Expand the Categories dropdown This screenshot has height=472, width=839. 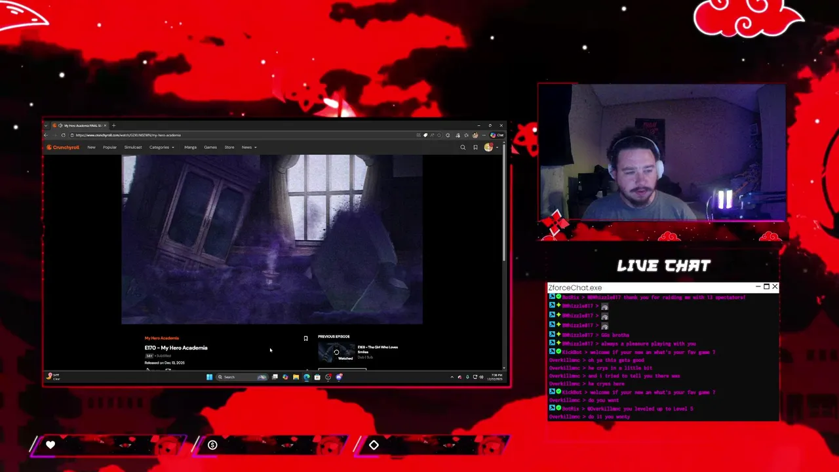pyautogui.click(x=161, y=147)
